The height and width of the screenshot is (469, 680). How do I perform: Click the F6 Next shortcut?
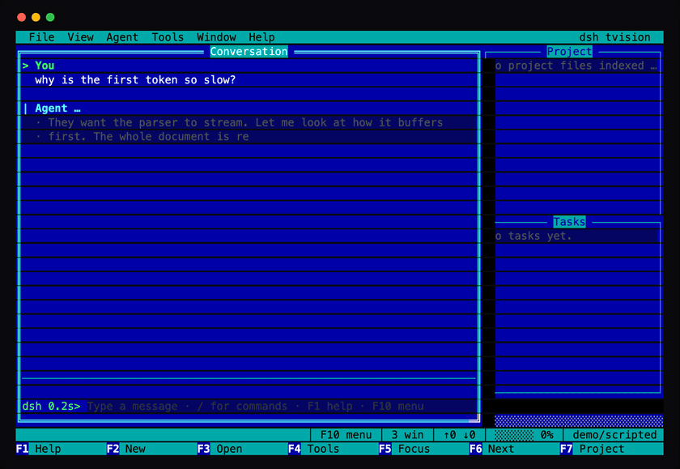point(492,449)
